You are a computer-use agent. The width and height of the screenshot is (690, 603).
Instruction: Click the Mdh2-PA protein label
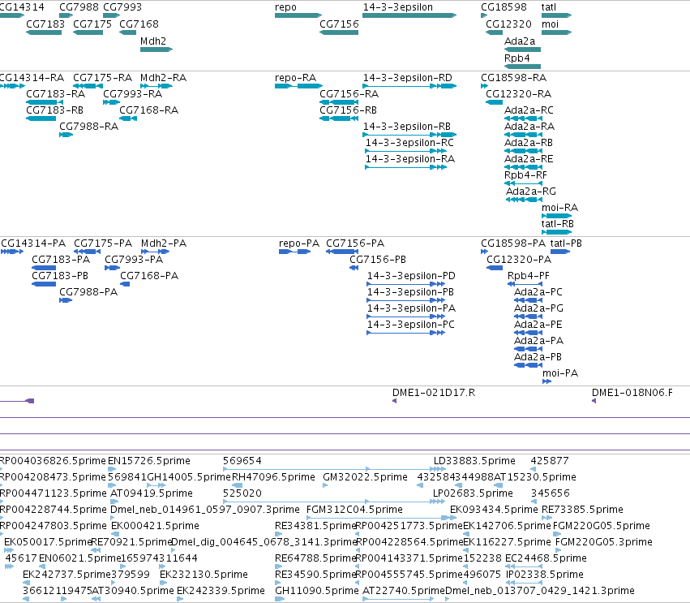(x=164, y=243)
